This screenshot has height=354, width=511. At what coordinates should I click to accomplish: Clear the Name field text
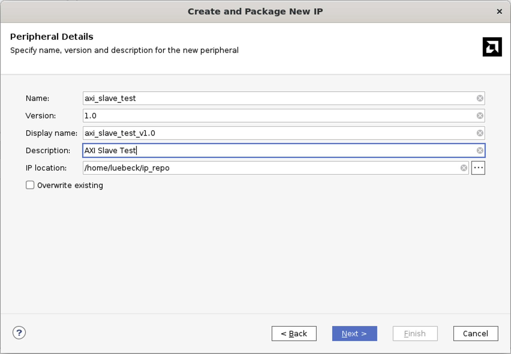[480, 98]
